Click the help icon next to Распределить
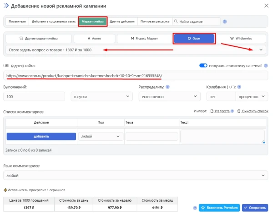The height and width of the screenshot is (214, 273). pyautogui.click(x=168, y=87)
